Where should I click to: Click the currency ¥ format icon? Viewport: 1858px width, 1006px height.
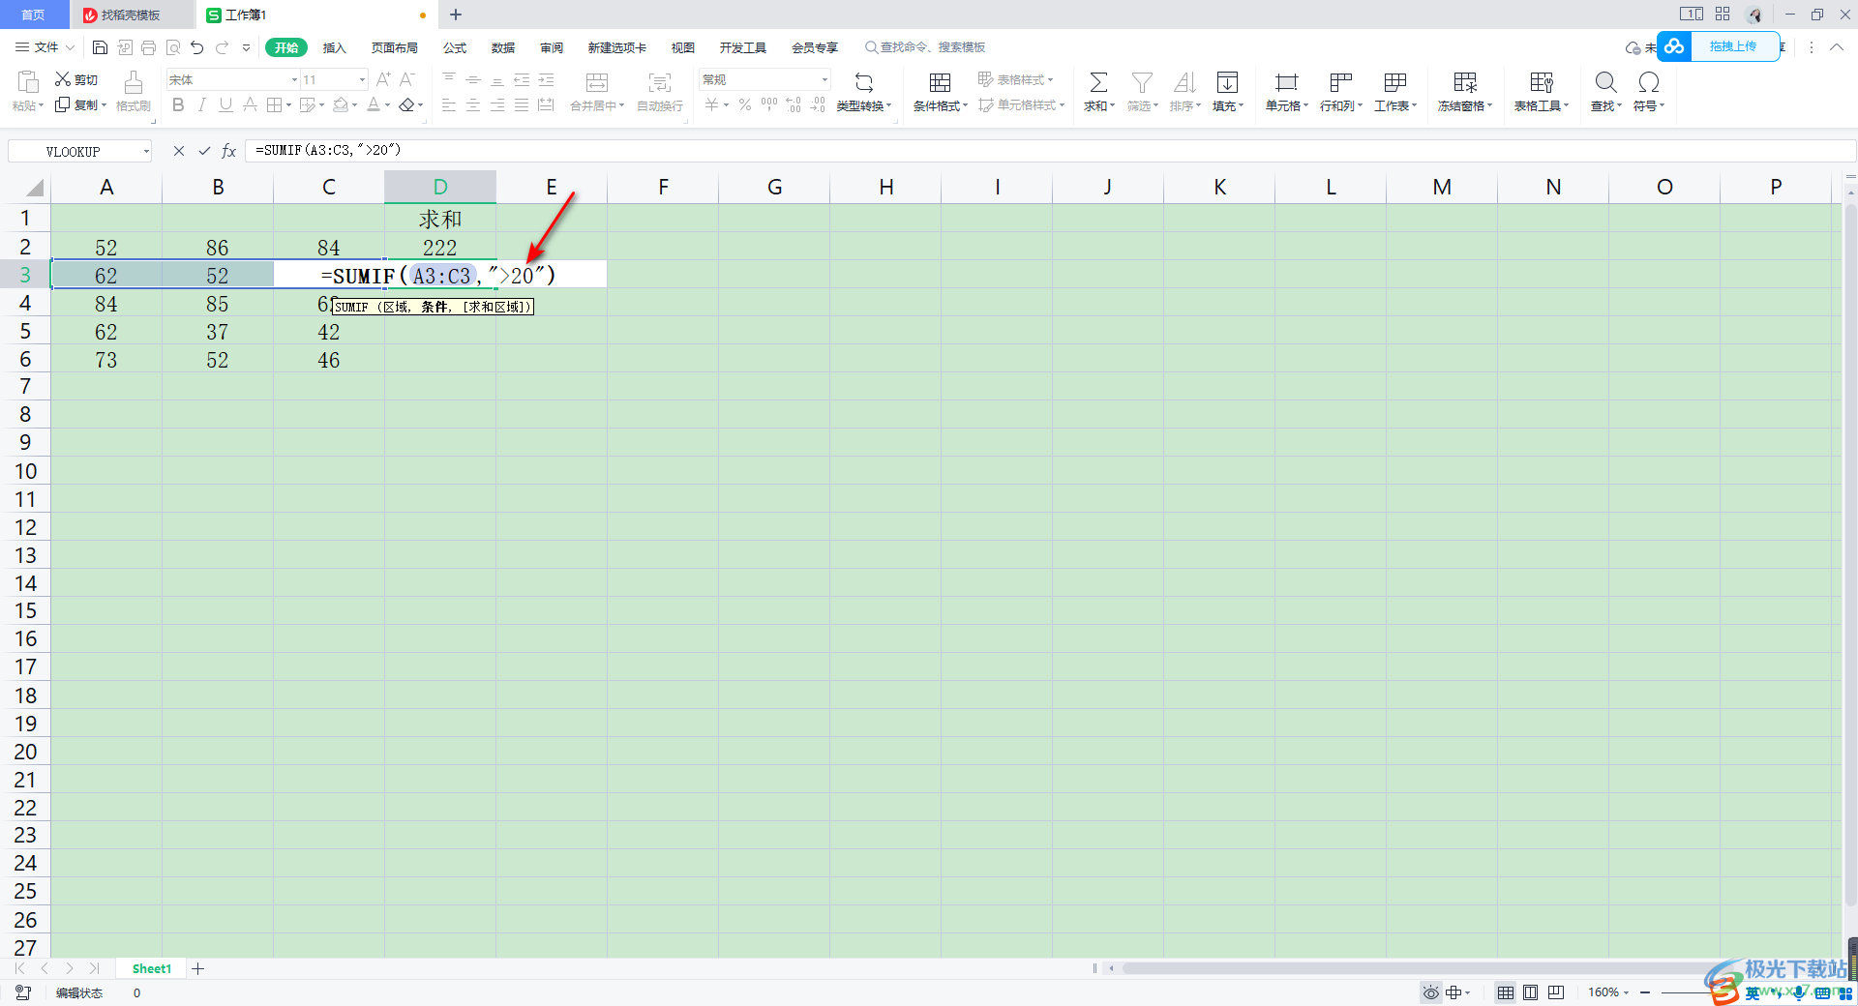[x=711, y=105]
